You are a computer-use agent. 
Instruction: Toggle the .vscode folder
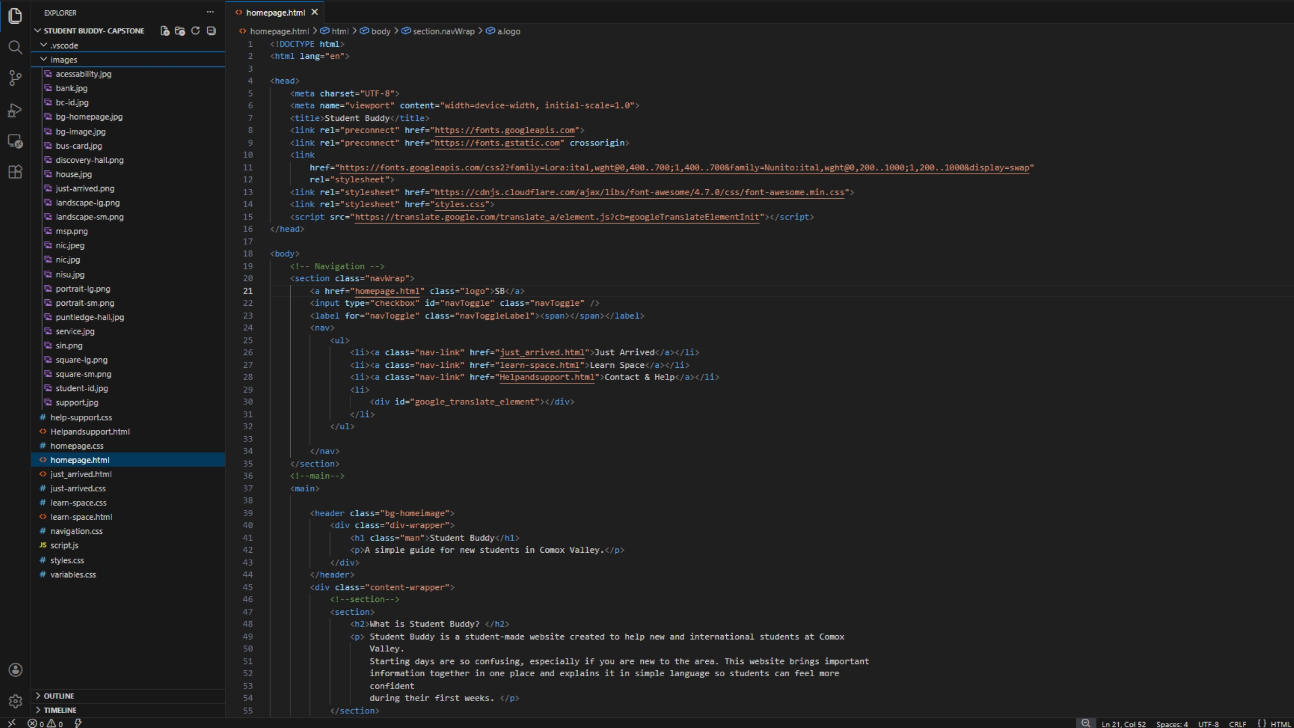pos(64,45)
